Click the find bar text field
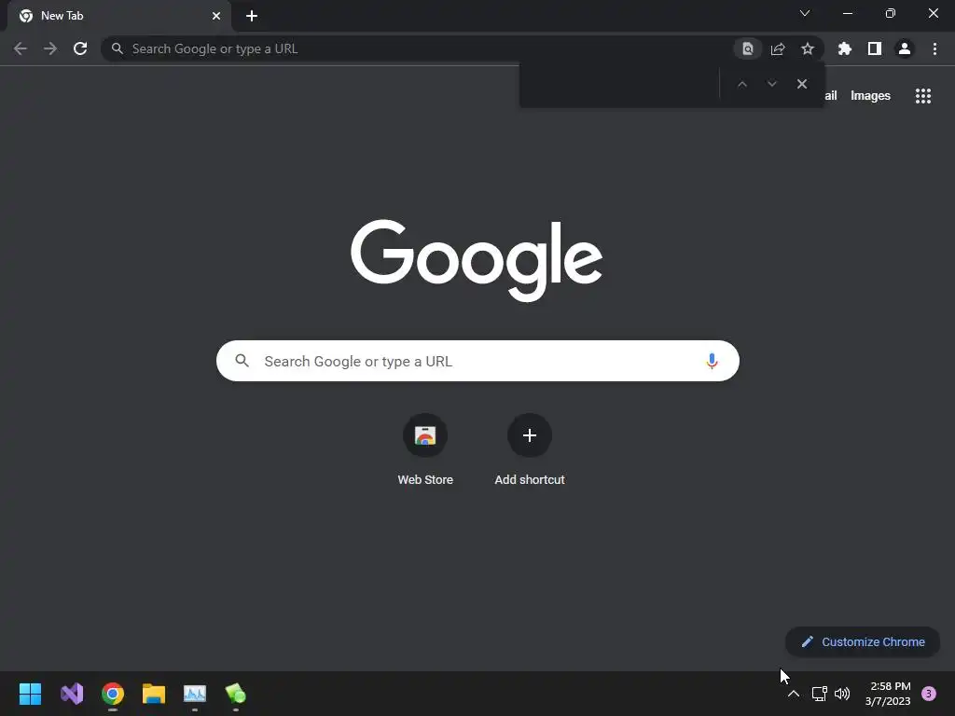Viewport: 955px width, 716px height. (619, 84)
